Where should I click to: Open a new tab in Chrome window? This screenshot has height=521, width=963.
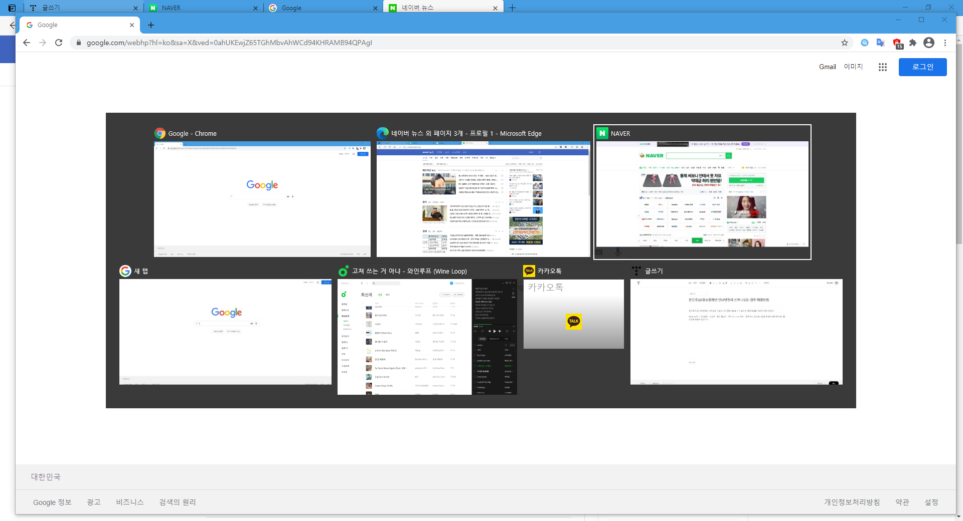(x=151, y=25)
